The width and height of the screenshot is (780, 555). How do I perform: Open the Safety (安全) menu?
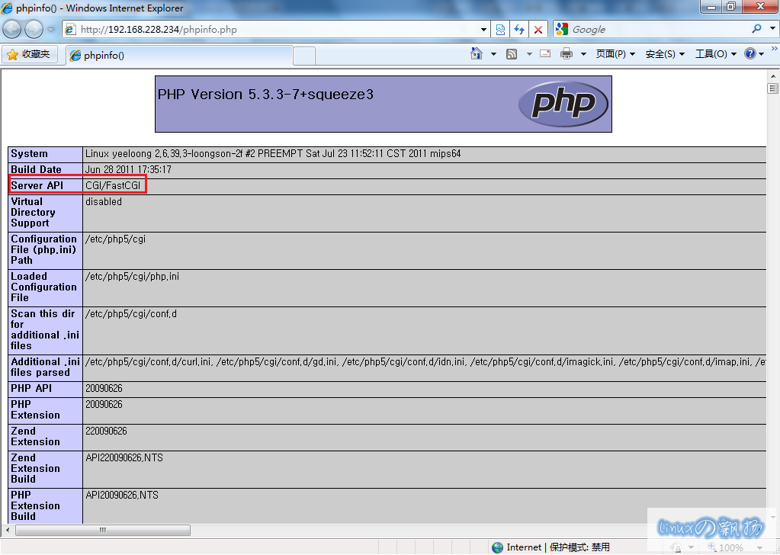coord(665,54)
